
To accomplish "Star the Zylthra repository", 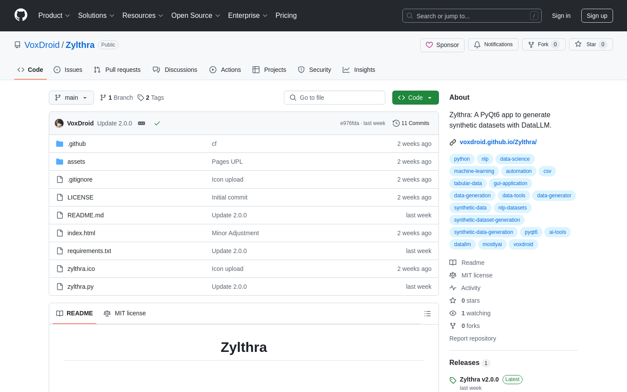I will tap(591, 44).
